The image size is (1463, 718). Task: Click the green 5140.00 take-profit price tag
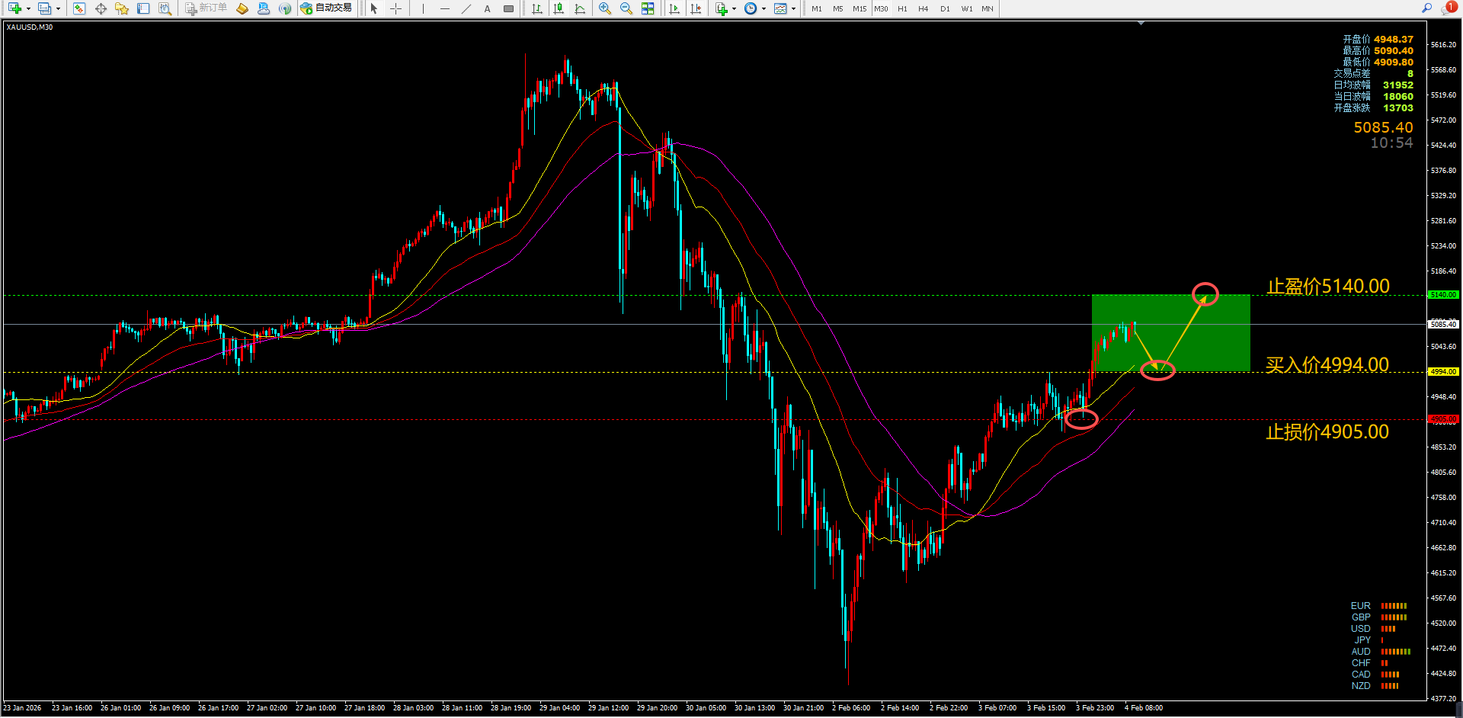click(x=1442, y=295)
